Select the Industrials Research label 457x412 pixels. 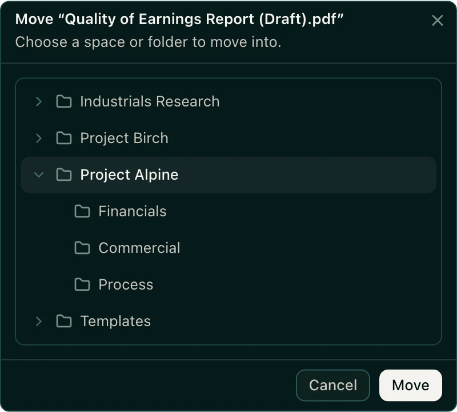[150, 102]
